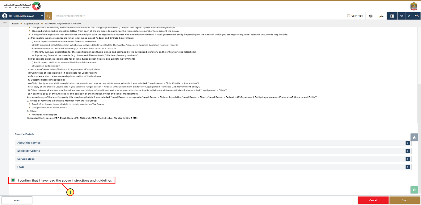
Task: Open the hamburger side menu
Action: click(x=5, y=23)
